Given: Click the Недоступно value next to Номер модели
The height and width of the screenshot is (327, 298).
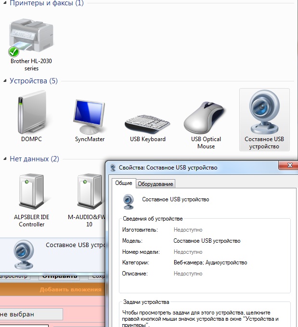Looking at the screenshot, I should tap(188, 252).
